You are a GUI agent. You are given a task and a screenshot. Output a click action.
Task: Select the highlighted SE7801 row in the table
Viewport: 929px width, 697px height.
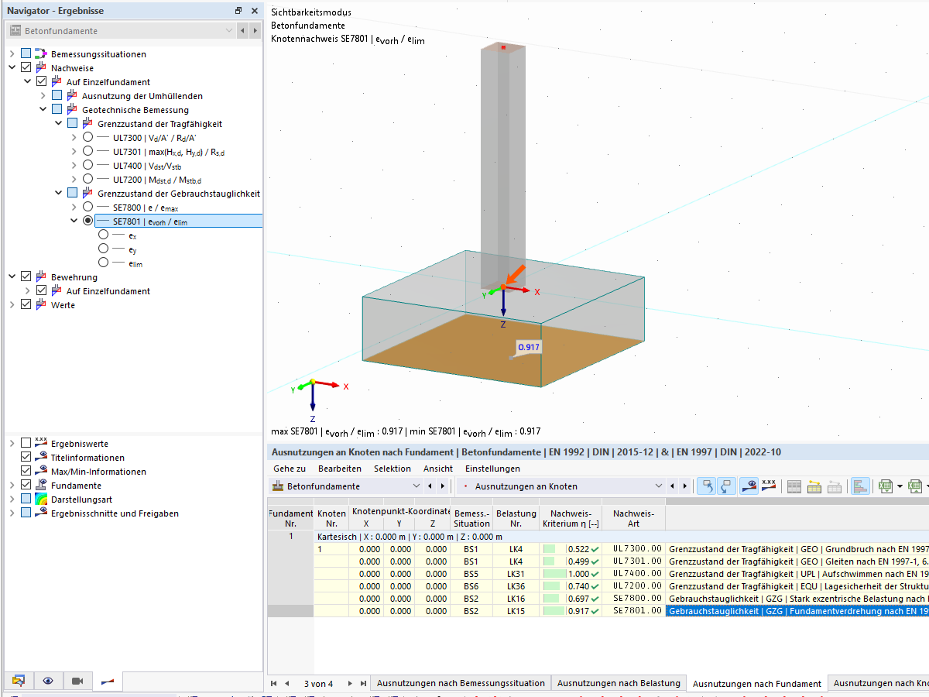(774, 613)
